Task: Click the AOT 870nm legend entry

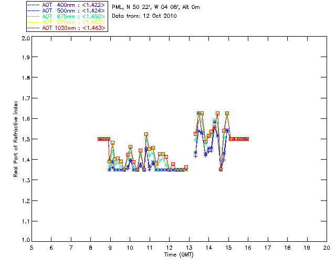Action: [67, 22]
